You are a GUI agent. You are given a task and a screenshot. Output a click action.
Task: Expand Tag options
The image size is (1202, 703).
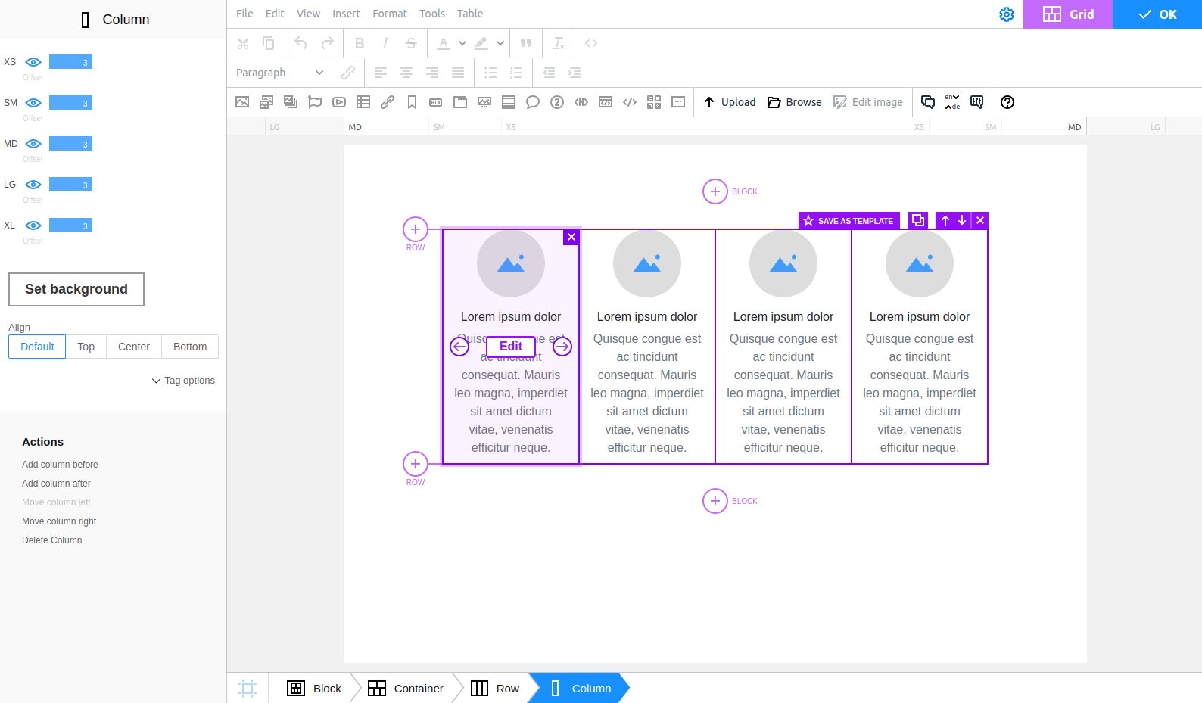pyautogui.click(x=183, y=381)
